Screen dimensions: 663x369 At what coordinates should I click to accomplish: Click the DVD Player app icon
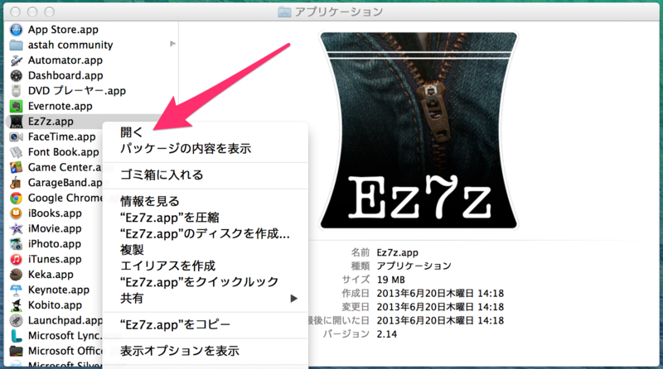click(16, 91)
